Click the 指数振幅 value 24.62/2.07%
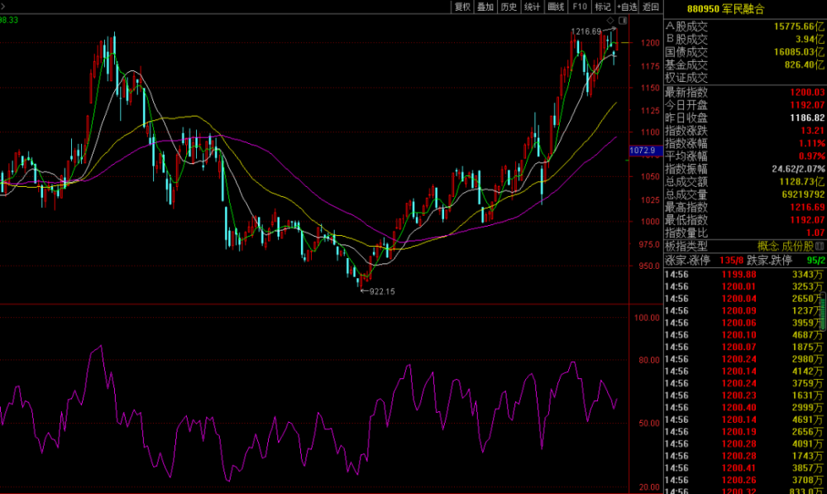This screenshot has height=494, width=827. [x=799, y=169]
